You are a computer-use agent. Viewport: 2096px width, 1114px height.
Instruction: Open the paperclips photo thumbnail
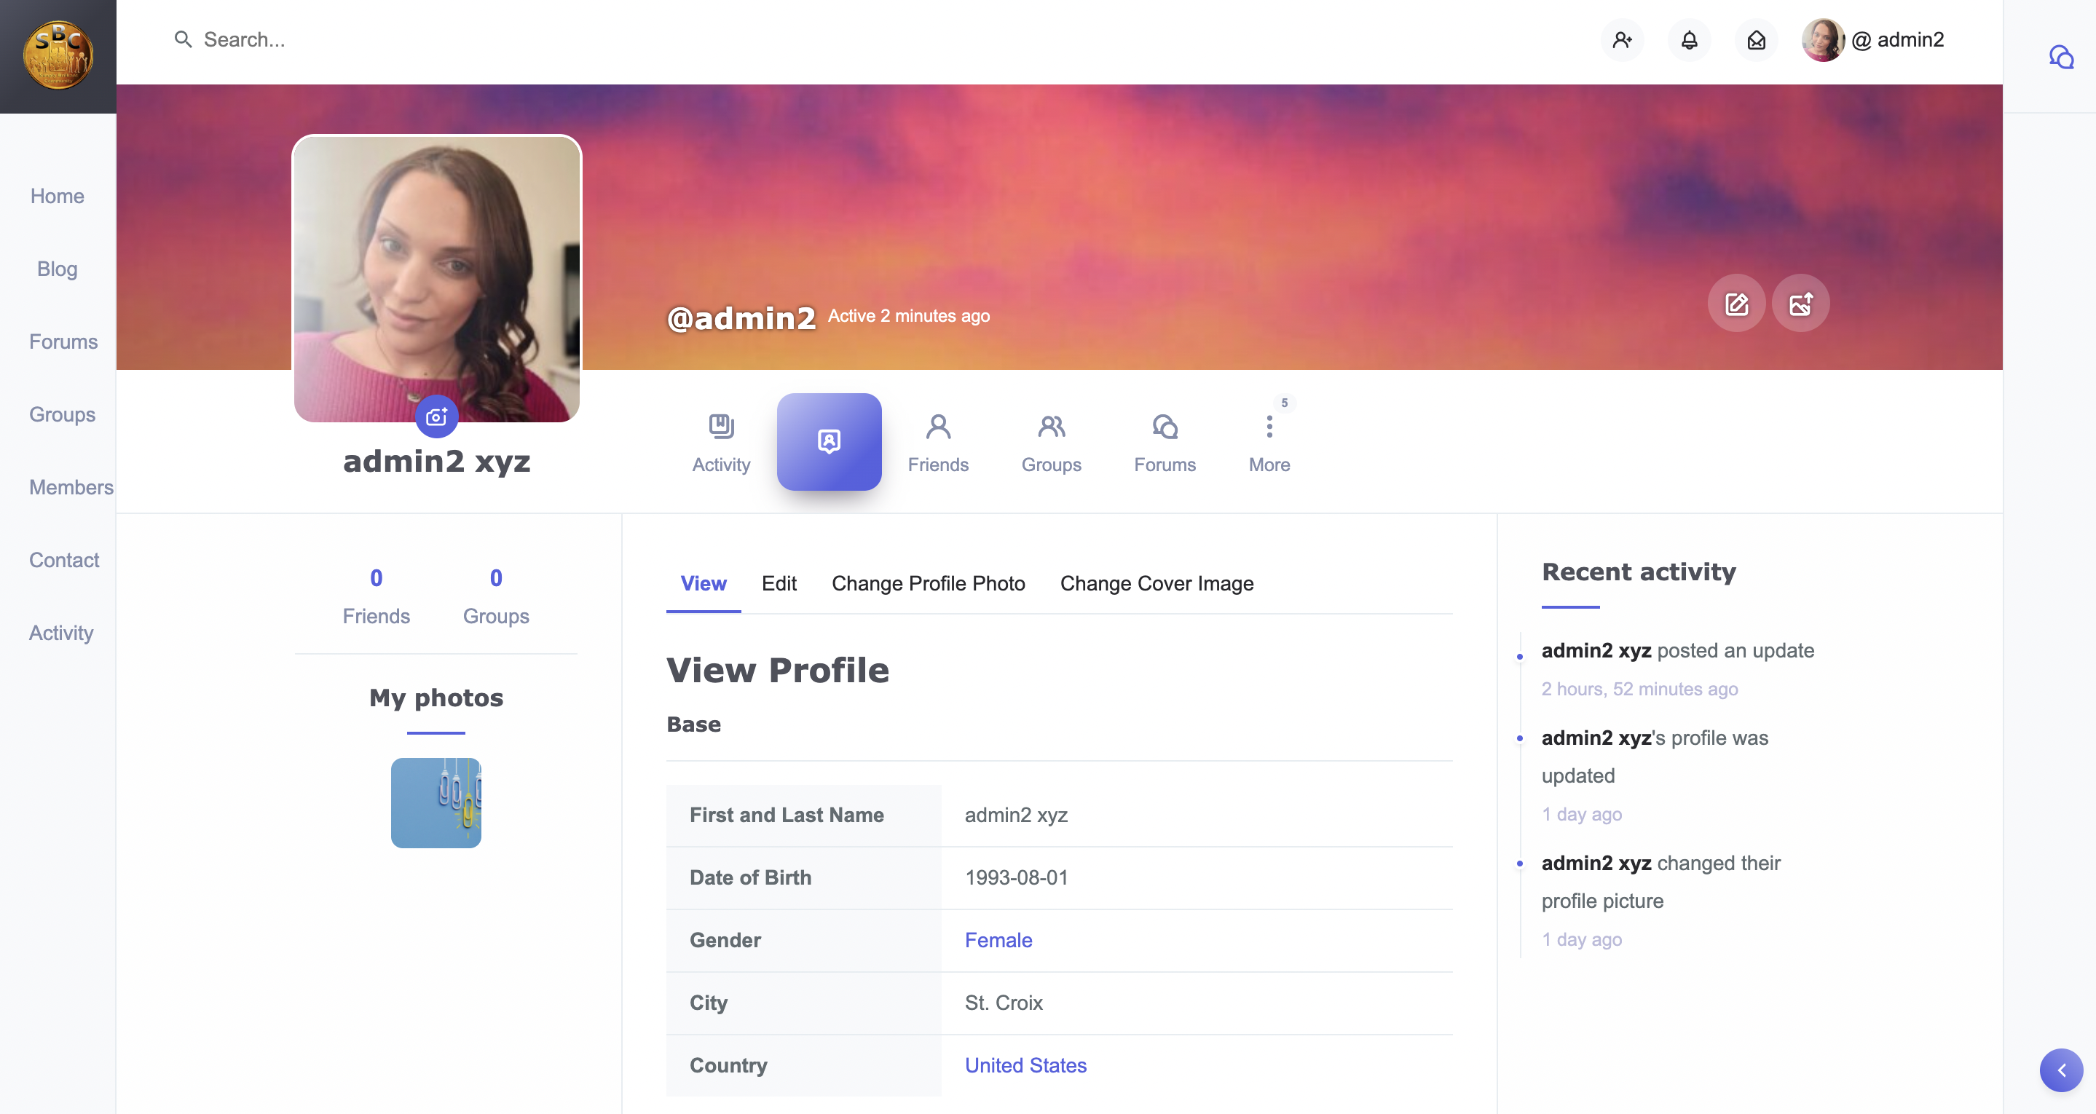[436, 802]
